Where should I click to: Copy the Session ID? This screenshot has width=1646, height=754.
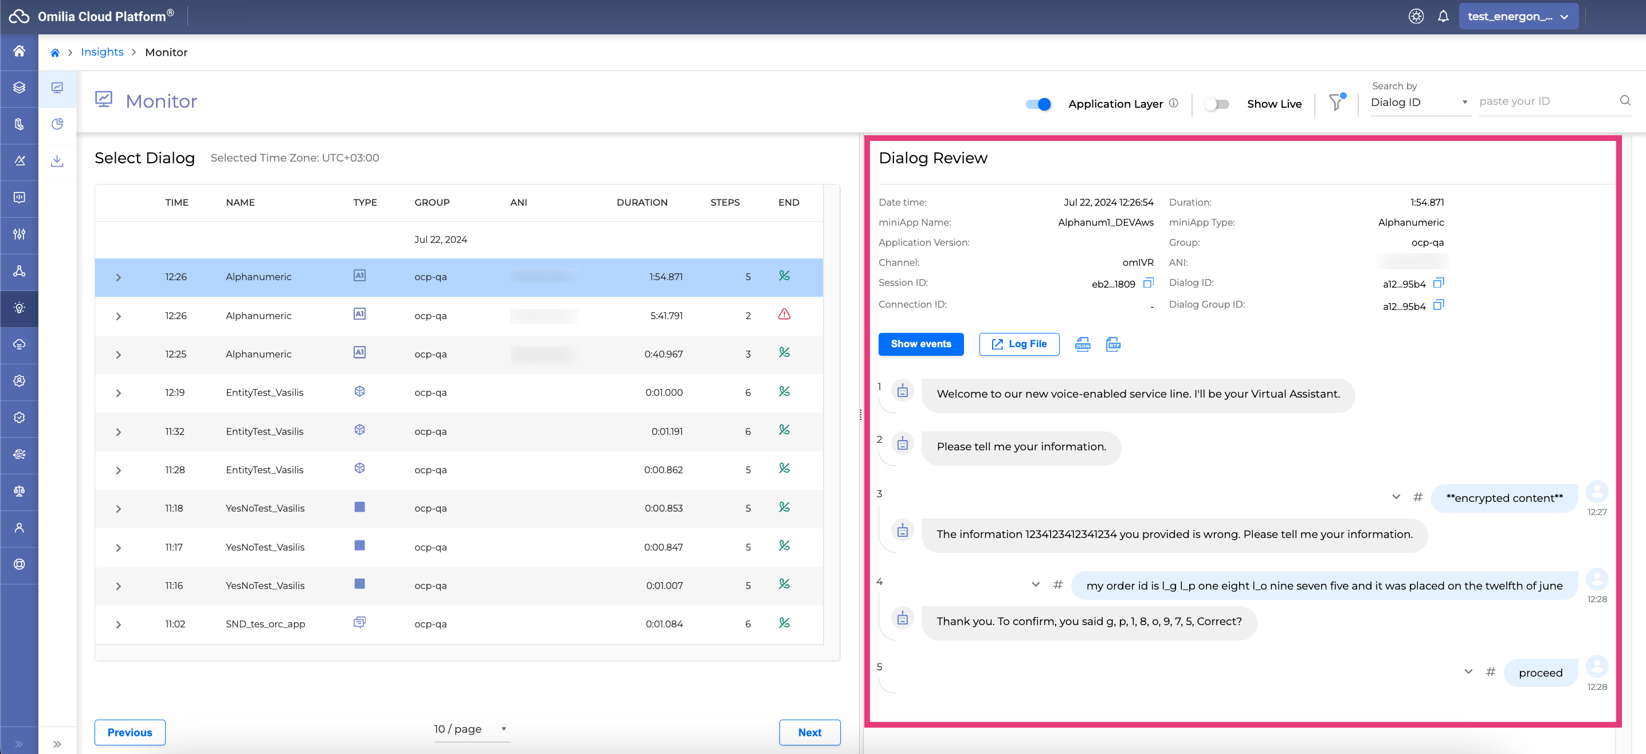(1148, 283)
